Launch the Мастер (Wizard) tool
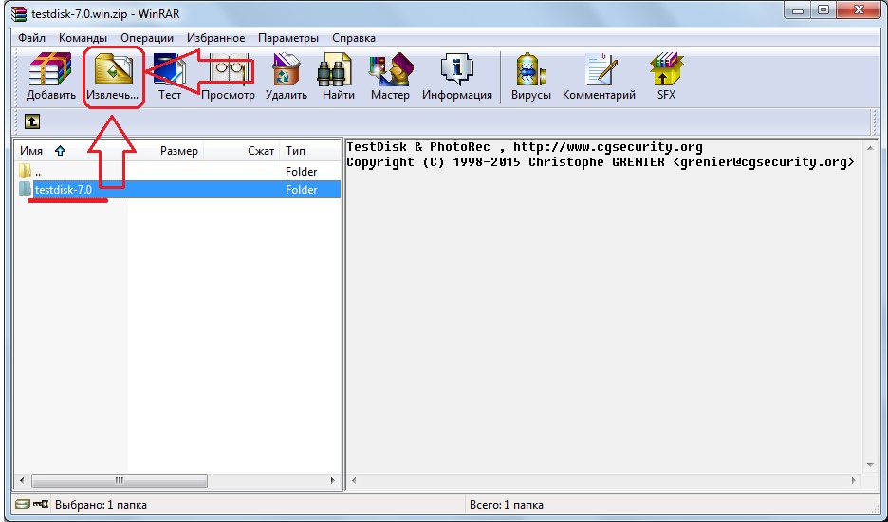 click(x=390, y=77)
